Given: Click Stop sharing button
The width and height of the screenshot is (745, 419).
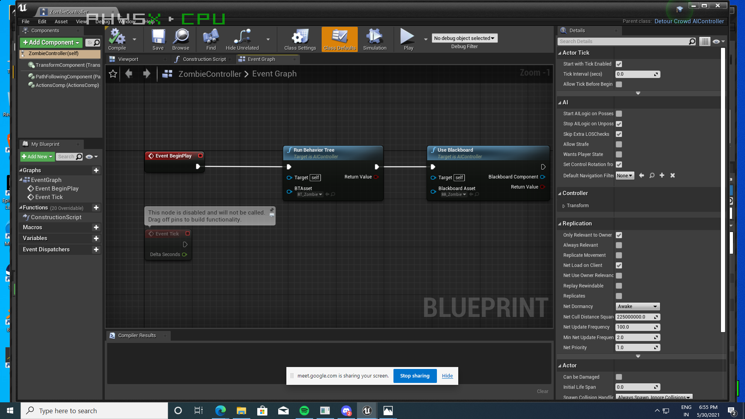Looking at the screenshot, I should (x=414, y=376).
